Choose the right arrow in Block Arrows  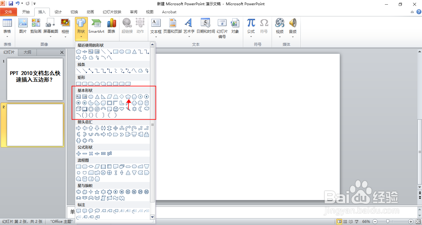pyautogui.click(x=79, y=128)
